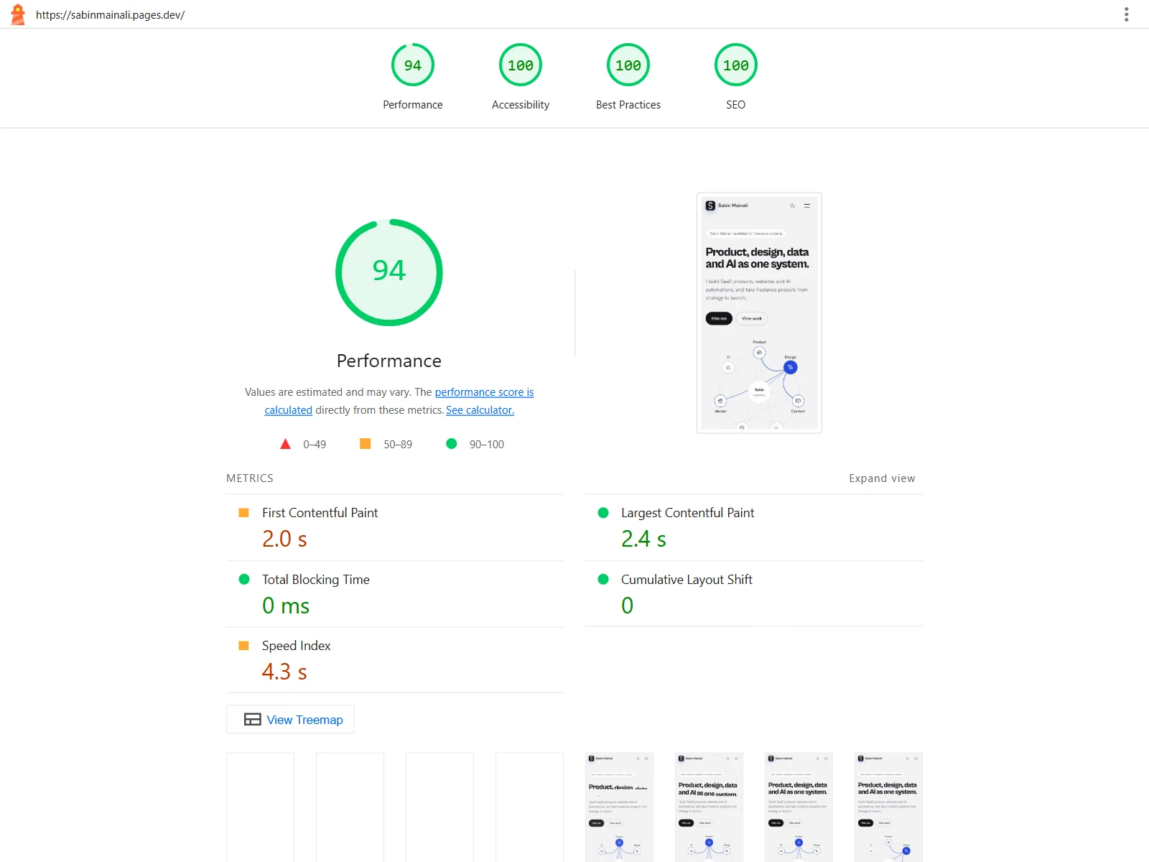This screenshot has width=1149, height=862.
Task: Toggle Expand view for metrics
Action: click(882, 478)
